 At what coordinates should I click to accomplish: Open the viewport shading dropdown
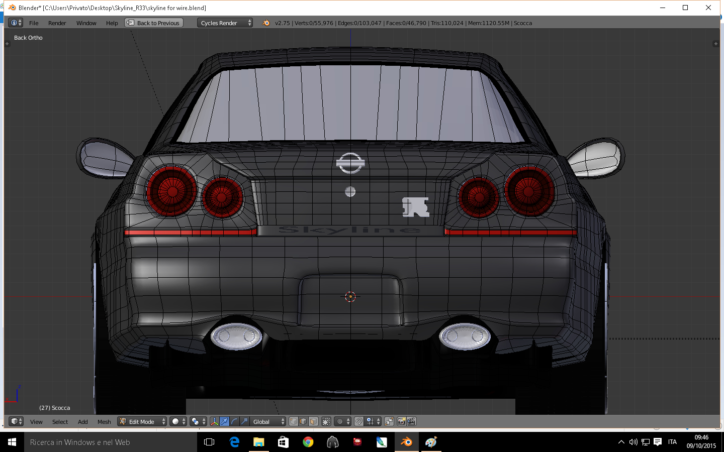178,421
